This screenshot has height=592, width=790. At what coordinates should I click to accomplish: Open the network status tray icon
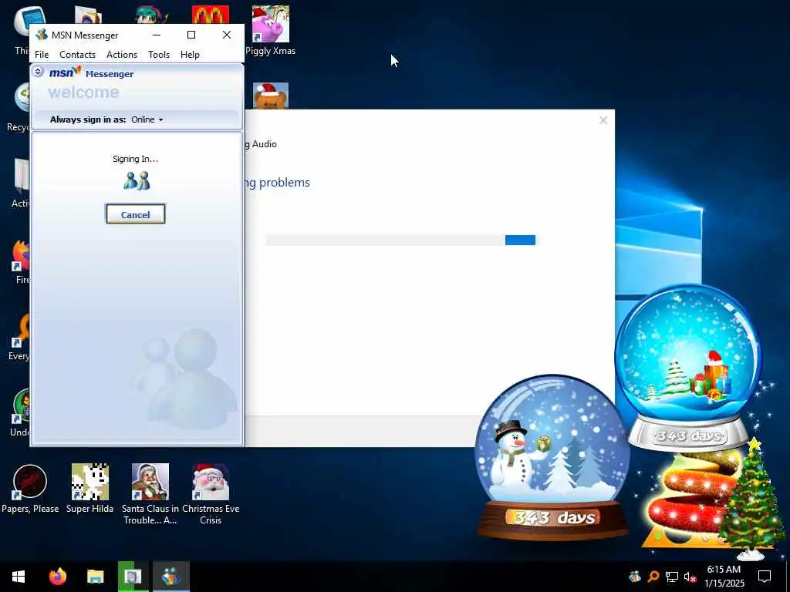pyautogui.click(x=672, y=577)
